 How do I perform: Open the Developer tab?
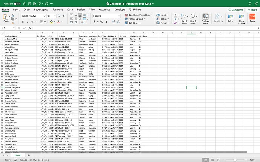[x=120, y=9]
